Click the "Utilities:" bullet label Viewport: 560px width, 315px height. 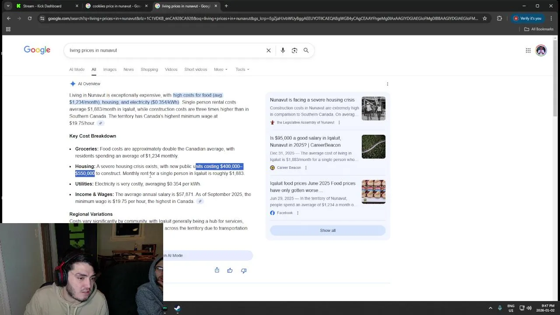click(84, 184)
